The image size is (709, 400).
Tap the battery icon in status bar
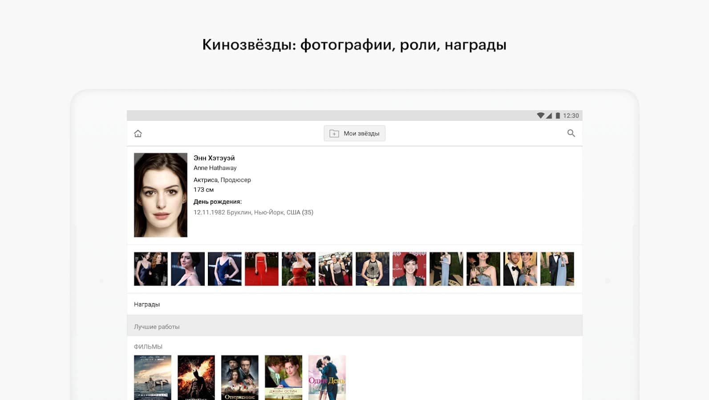(x=558, y=116)
